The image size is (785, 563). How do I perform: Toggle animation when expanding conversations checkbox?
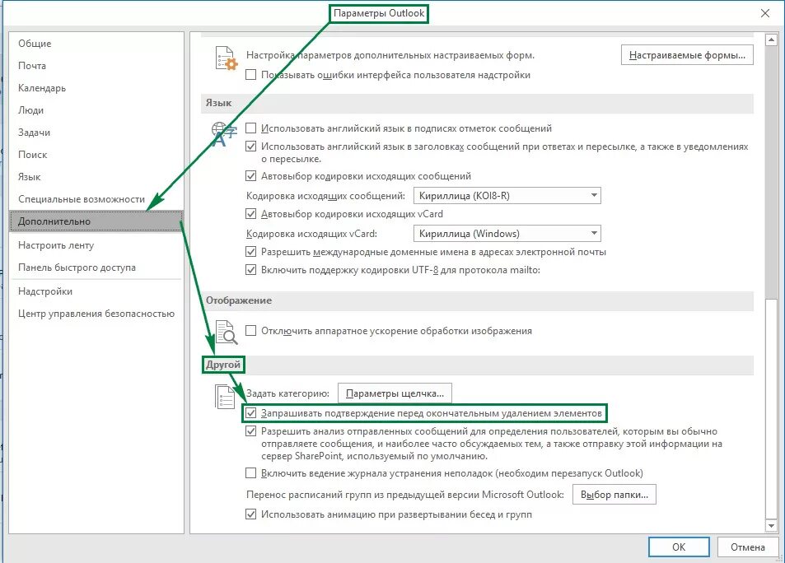click(250, 514)
